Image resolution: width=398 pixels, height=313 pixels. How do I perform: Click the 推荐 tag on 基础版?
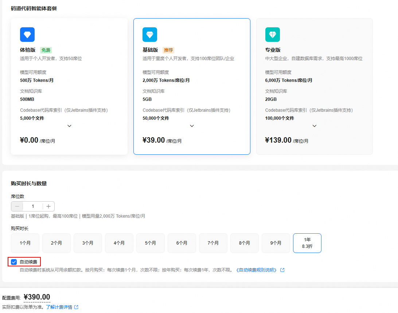click(x=168, y=50)
